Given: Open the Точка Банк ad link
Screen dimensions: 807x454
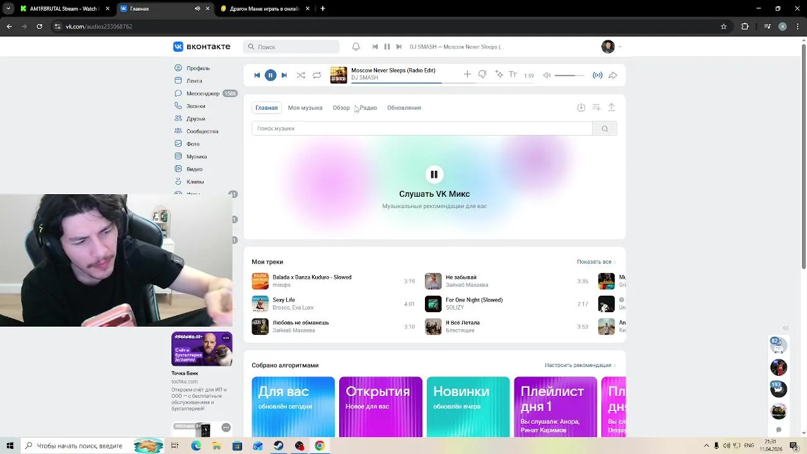Looking at the screenshot, I should (185, 373).
